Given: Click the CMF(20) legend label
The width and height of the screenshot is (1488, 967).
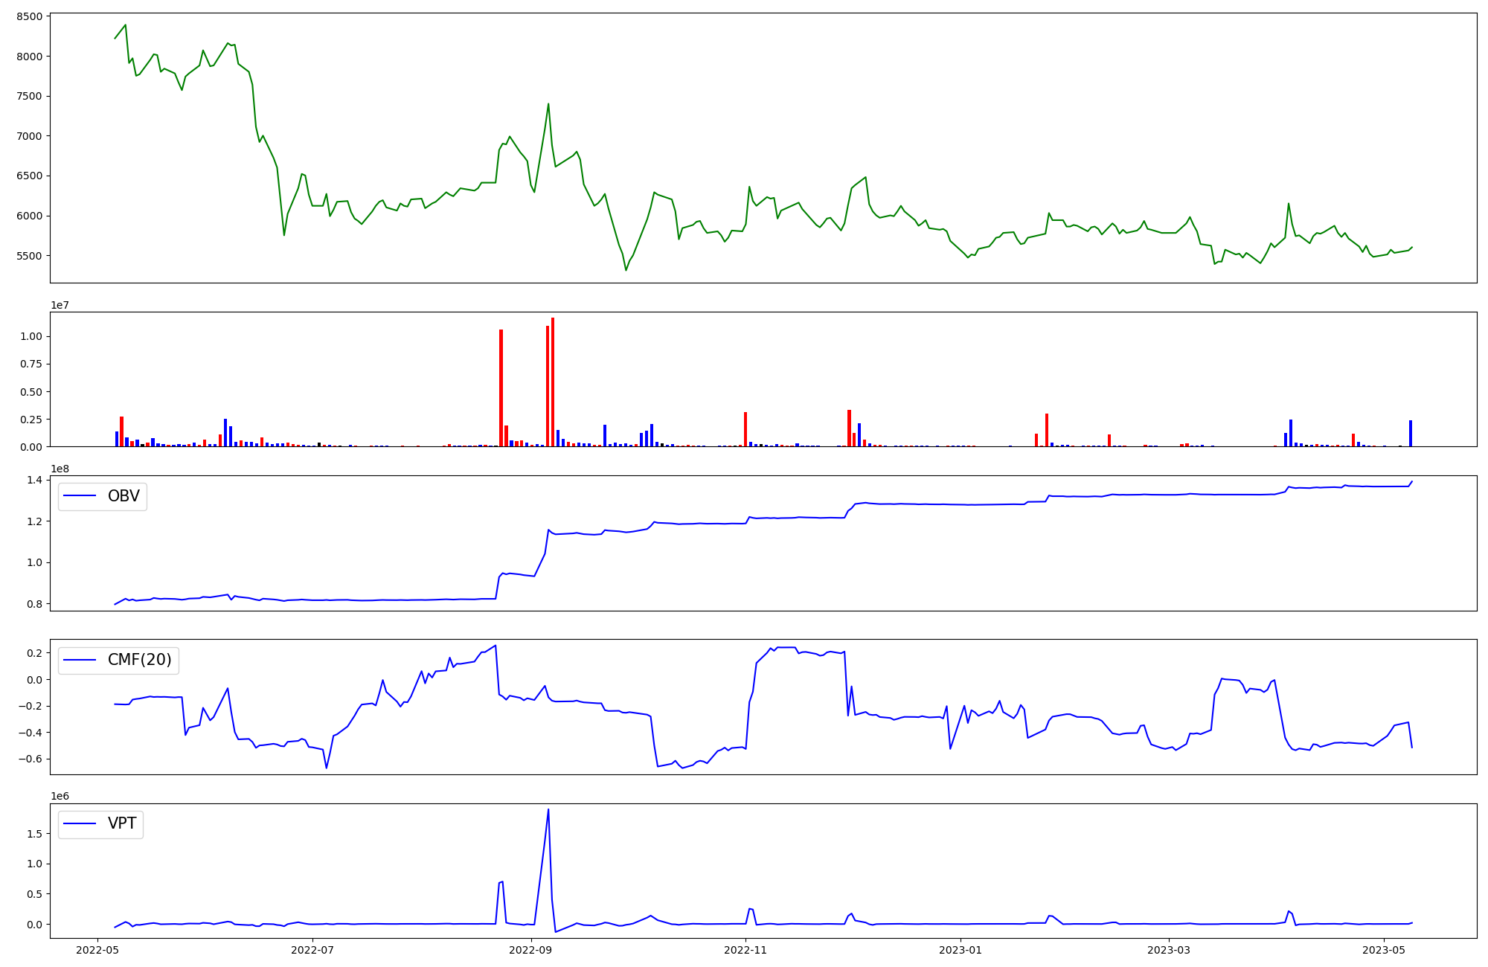Looking at the screenshot, I should point(139,660).
